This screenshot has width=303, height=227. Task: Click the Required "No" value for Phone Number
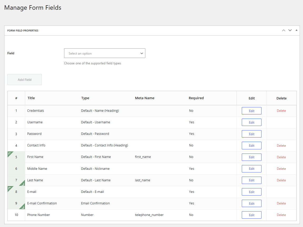[x=191, y=215]
